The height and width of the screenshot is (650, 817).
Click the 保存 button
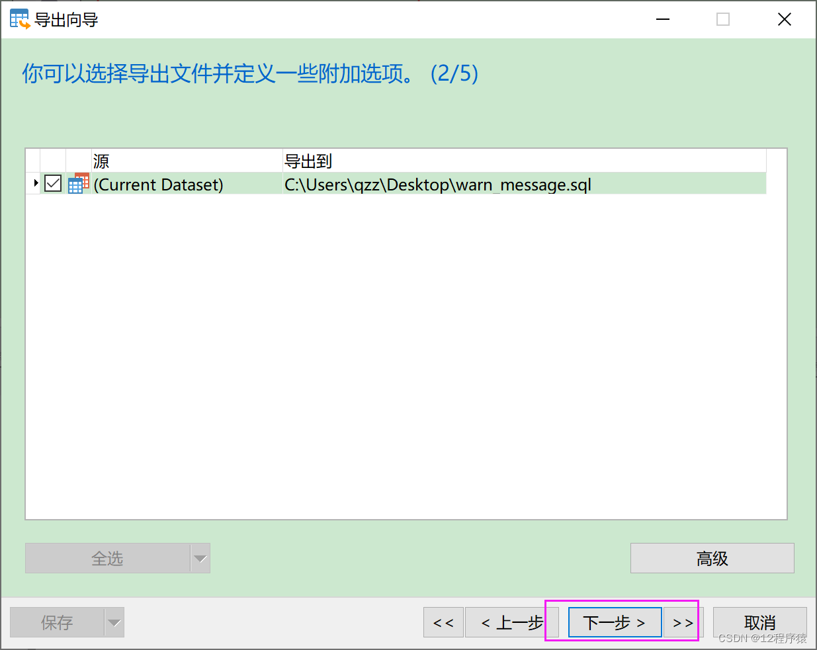click(x=58, y=622)
